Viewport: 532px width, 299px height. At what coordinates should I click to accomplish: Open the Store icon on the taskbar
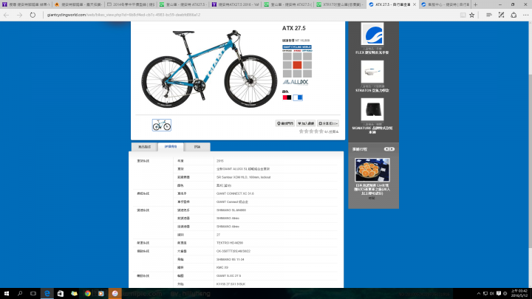click(x=61, y=294)
